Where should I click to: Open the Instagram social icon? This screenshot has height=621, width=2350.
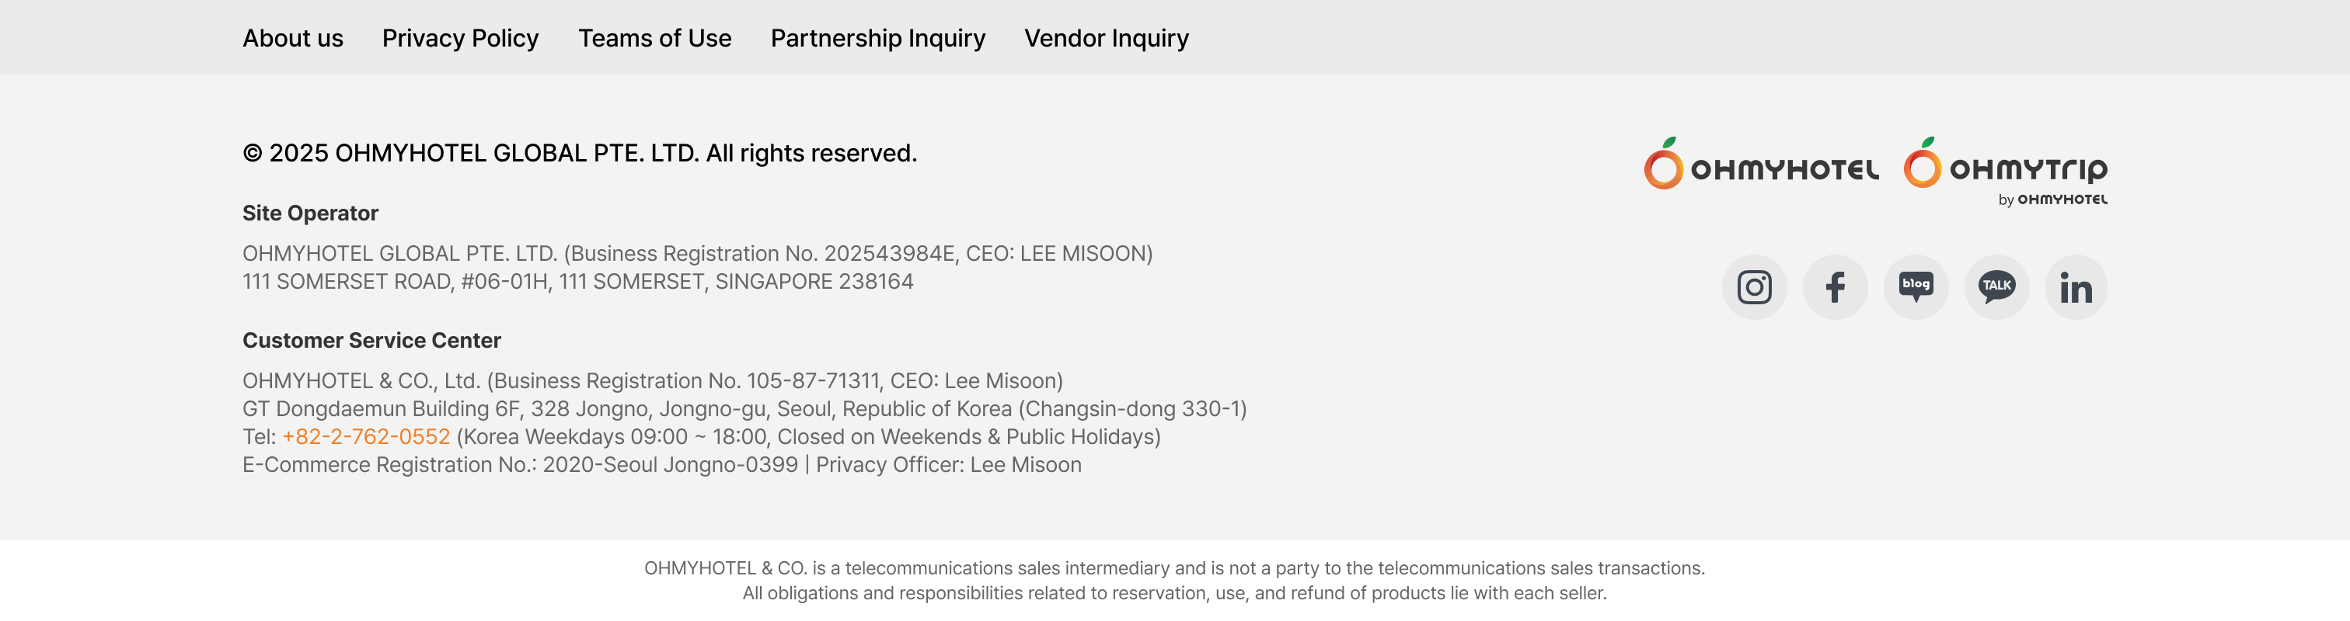point(1753,287)
